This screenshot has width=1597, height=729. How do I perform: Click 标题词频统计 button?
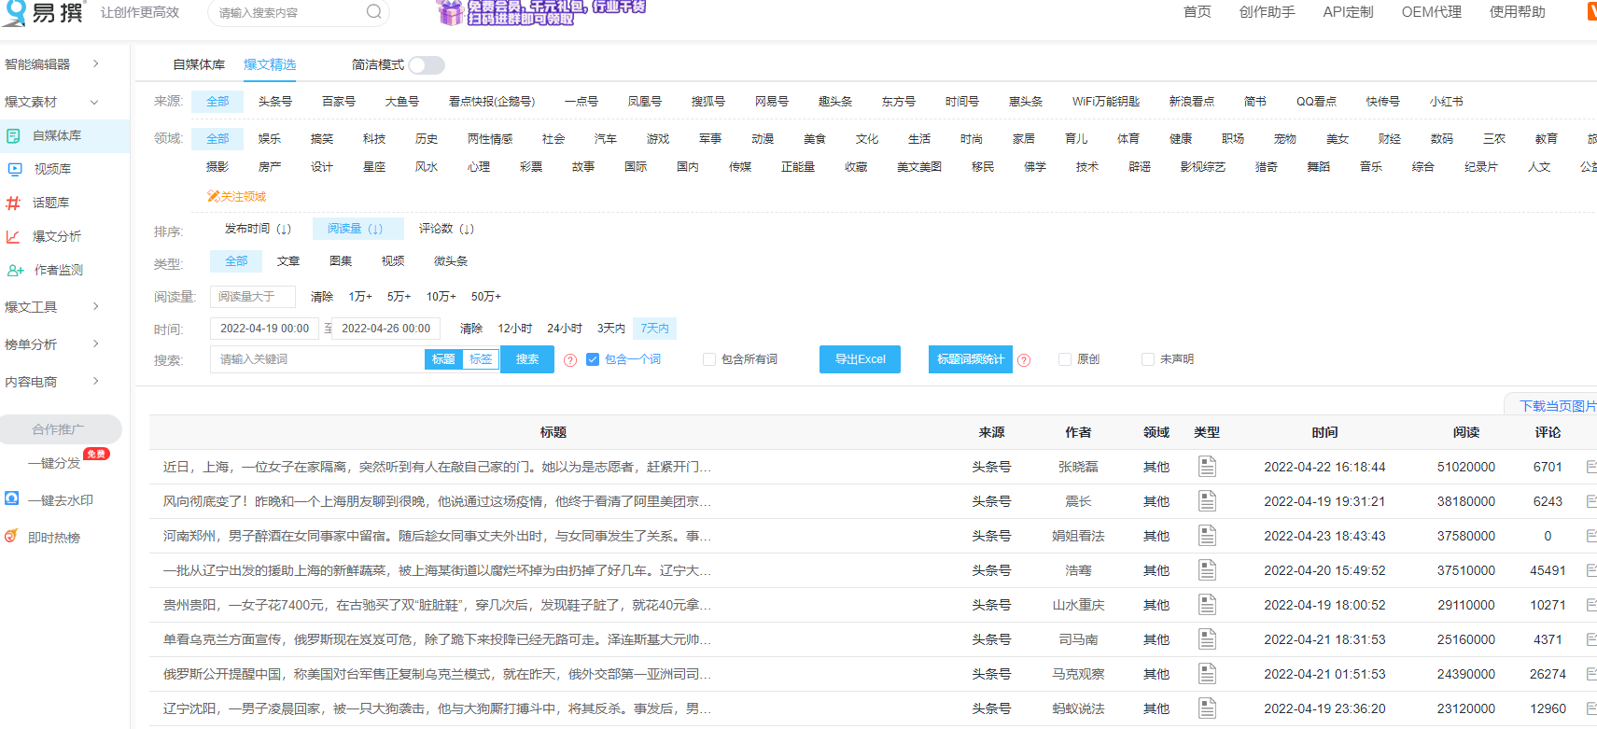click(971, 359)
